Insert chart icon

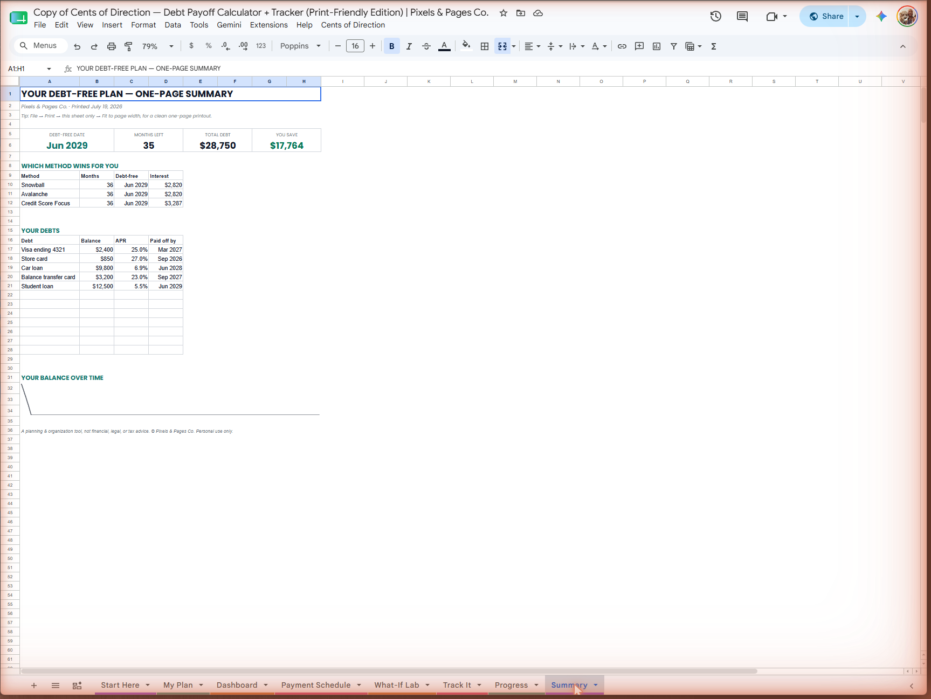(x=657, y=46)
